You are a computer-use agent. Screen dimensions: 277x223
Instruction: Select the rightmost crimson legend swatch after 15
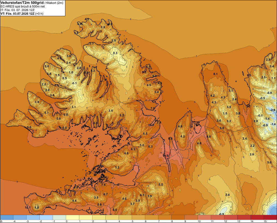tap(270, 217)
